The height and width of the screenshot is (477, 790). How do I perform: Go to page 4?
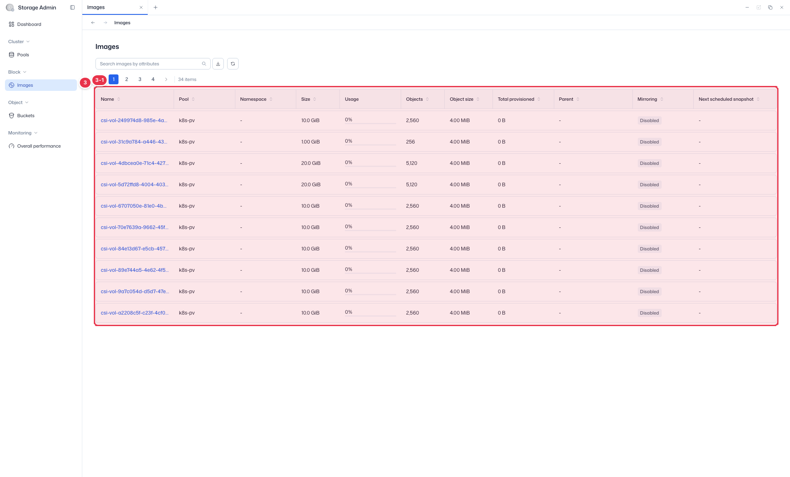pos(153,79)
